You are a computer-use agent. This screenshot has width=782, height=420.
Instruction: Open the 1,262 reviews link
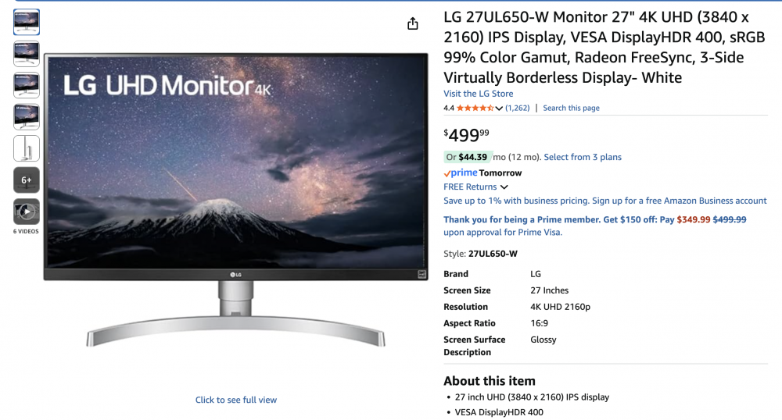tap(517, 108)
